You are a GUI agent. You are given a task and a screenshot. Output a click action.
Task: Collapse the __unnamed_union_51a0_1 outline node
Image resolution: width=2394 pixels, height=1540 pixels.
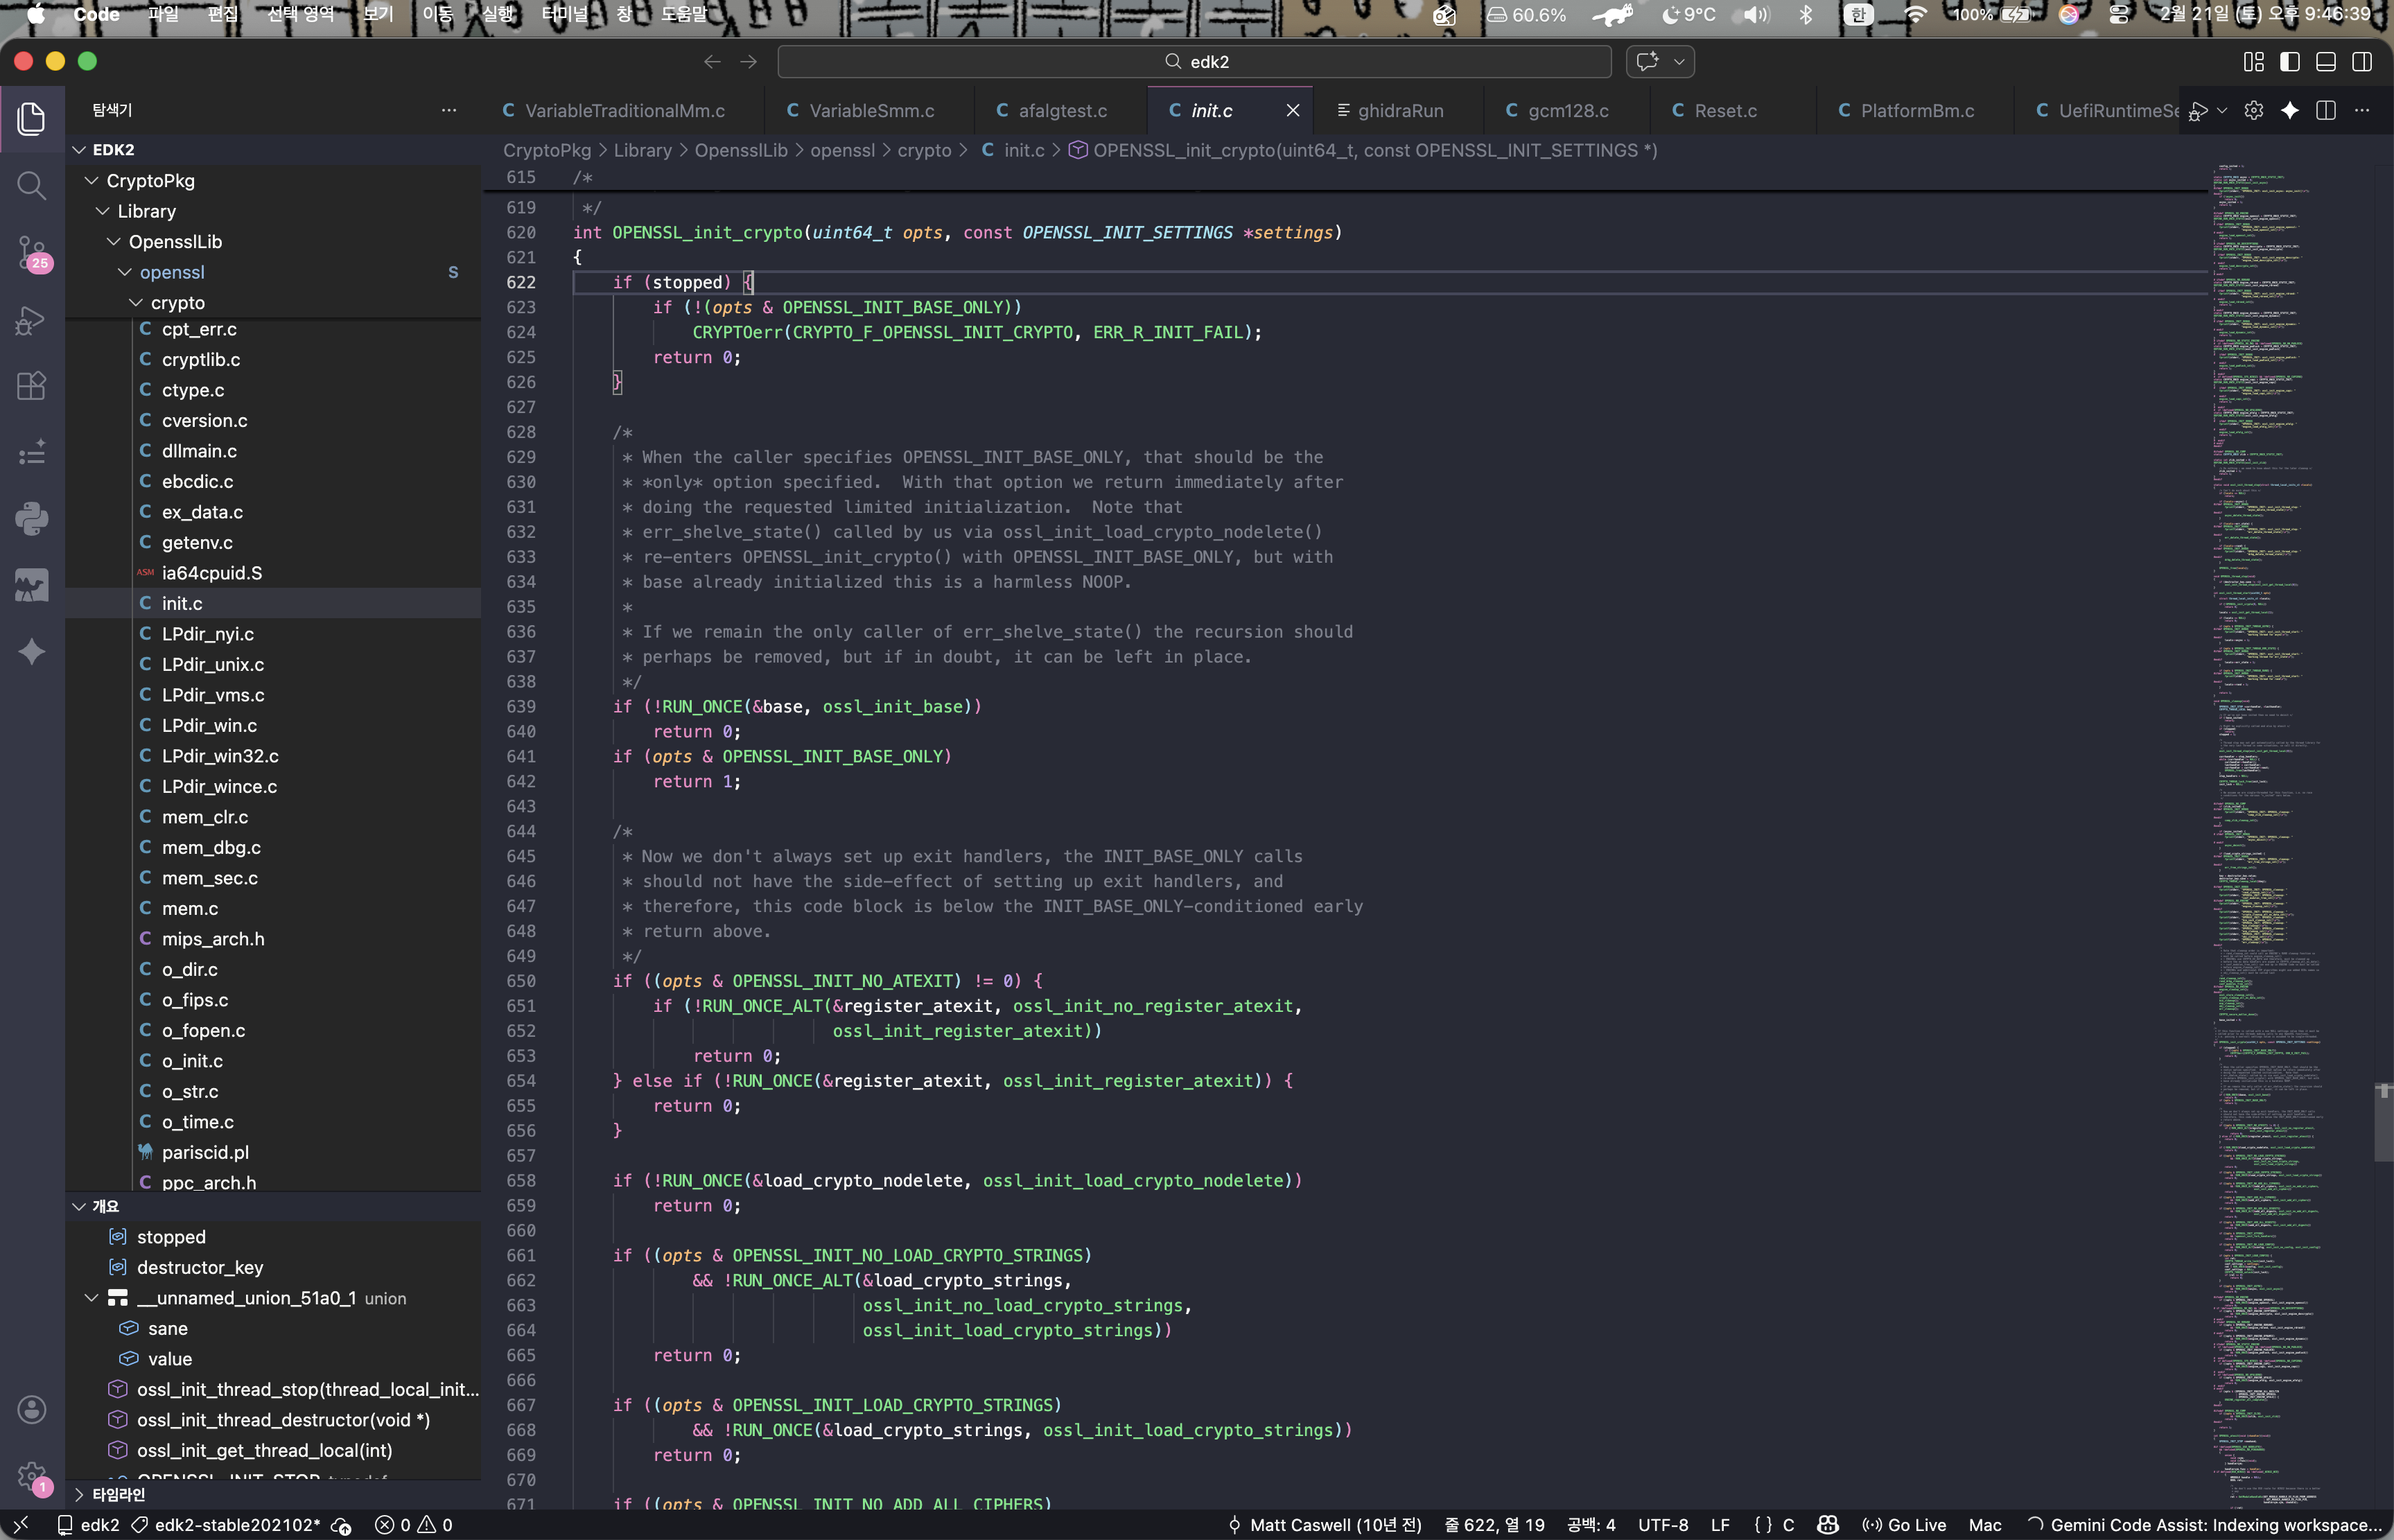click(91, 1298)
